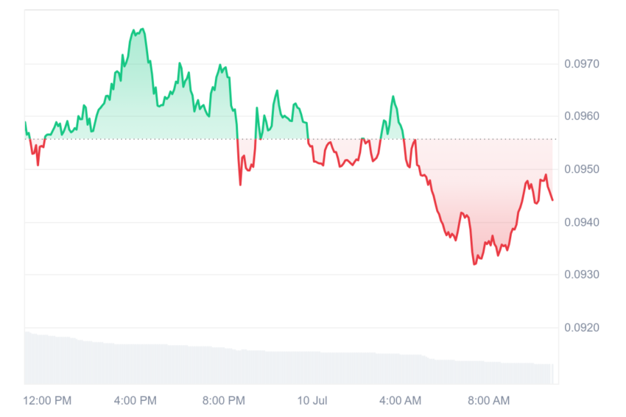Viewport: 626px width, 417px height.
Task: Select the 8:00 AM time label
Action: click(489, 400)
